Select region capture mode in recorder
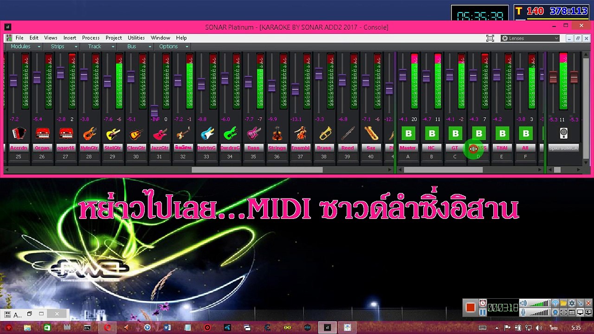 tap(563, 312)
